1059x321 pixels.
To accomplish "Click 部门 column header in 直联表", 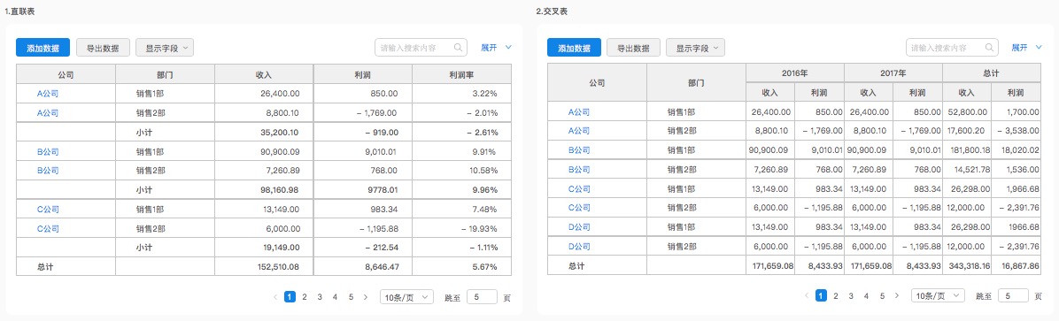I will point(165,74).
